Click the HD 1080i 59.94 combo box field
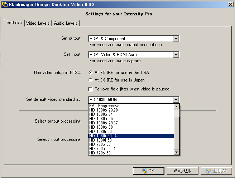The image size is (235, 178). [x=134, y=100]
